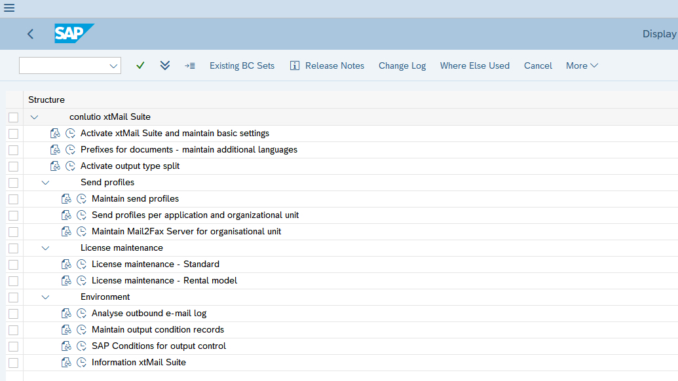Collapse the Send profiles node
678x381 pixels.
coord(45,183)
